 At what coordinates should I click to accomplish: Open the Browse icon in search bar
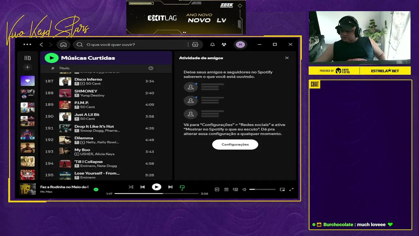(195, 45)
